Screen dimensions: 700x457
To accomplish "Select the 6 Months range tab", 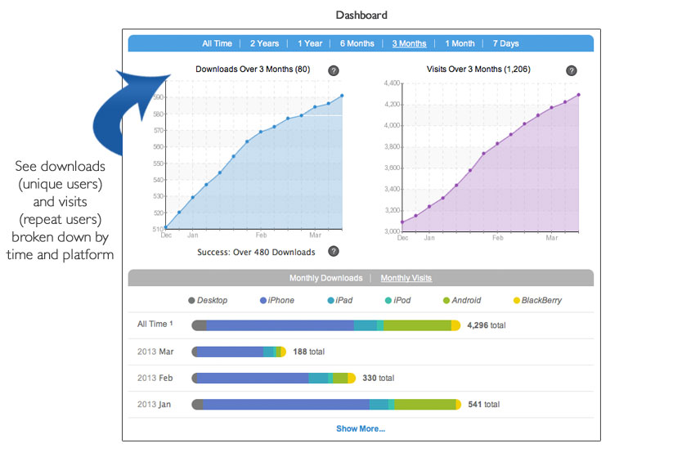I will (x=357, y=44).
